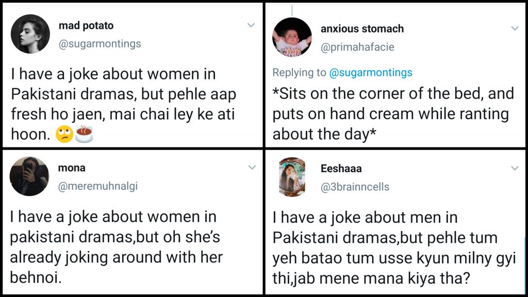
Task: Click the "Eeshaaa" display name
Action: [341, 169]
